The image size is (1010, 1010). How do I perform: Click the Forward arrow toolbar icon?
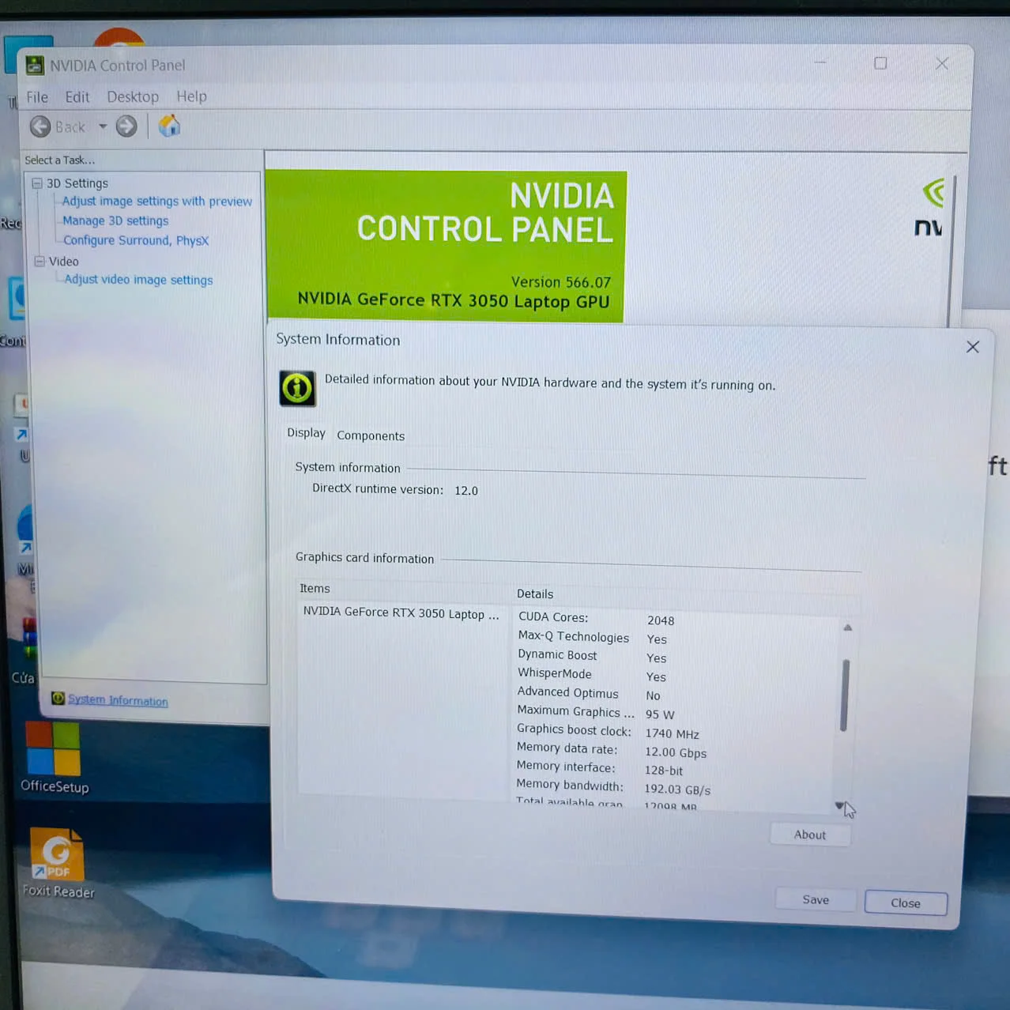[126, 126]
